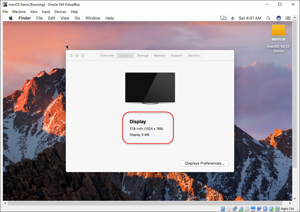Screen dimensions: 300x212
Task: Click the shared folders status icon
Action: (x=247, y=209)
